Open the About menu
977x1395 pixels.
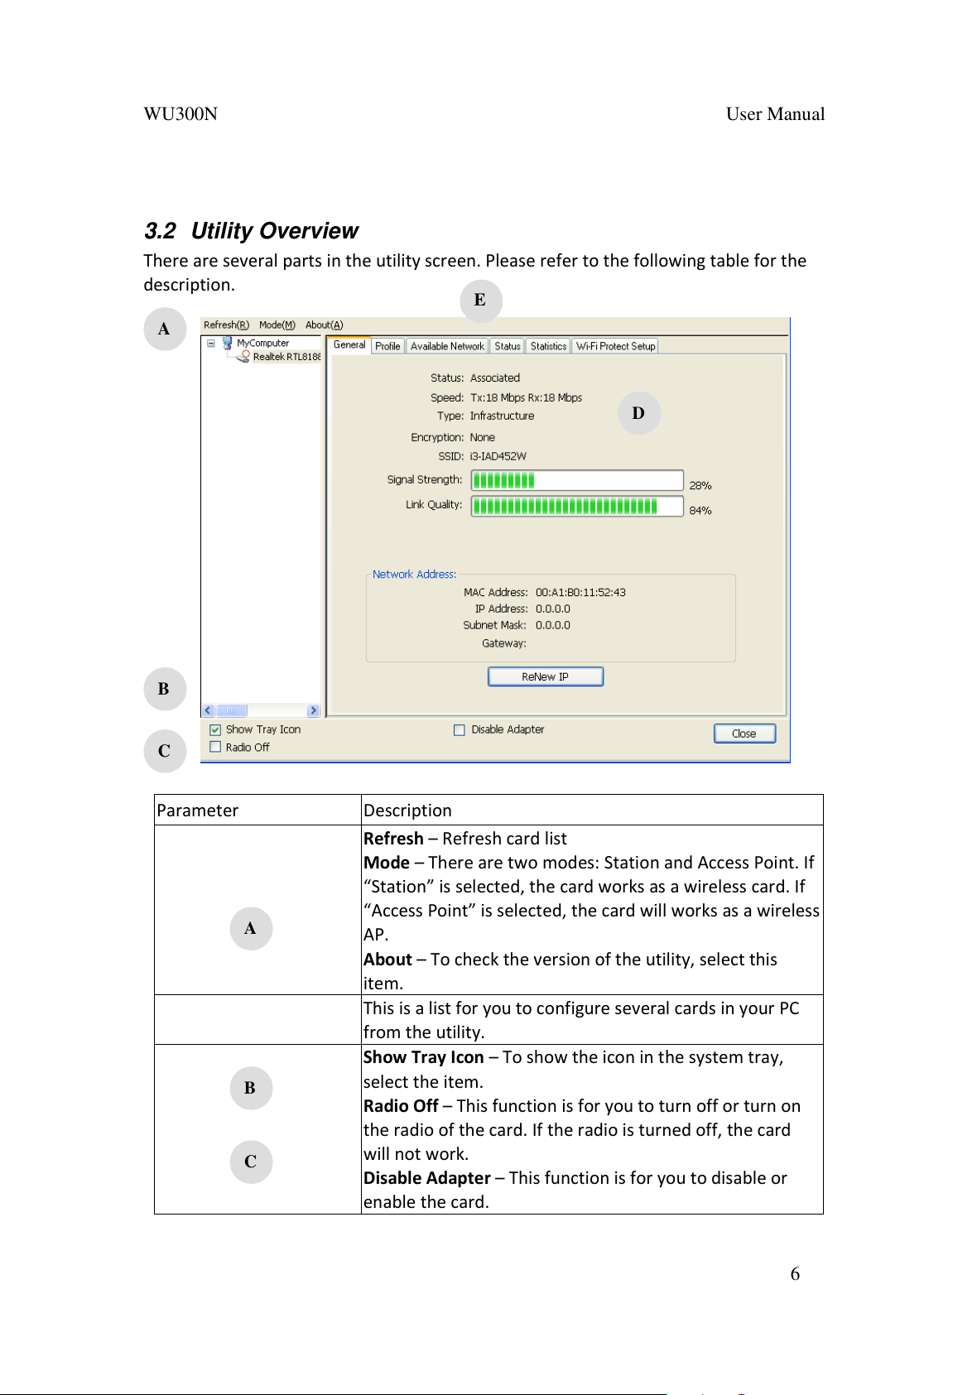tap(324, 325)
